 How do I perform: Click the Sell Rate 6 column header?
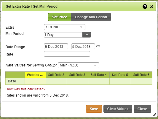pos(141,75)
